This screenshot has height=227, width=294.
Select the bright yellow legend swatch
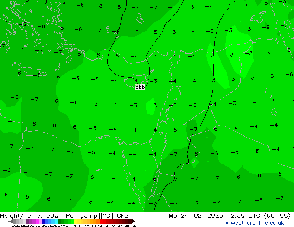[x=76, y=221]
